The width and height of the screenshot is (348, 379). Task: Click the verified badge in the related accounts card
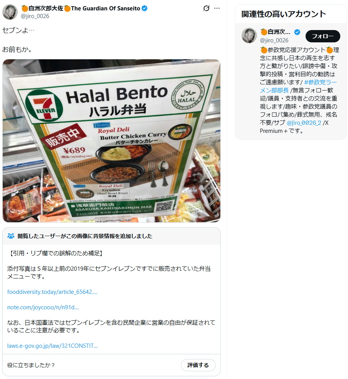[x=297, y=32]
